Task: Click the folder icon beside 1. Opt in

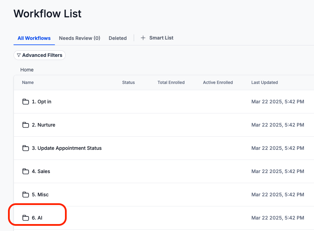Action: click(x=25, y=102)
